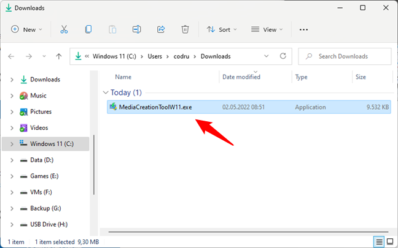This screenshot has height=248, width=398.
Task: Expand the USB Drive (H:) tree node
Action: (12, 225)
